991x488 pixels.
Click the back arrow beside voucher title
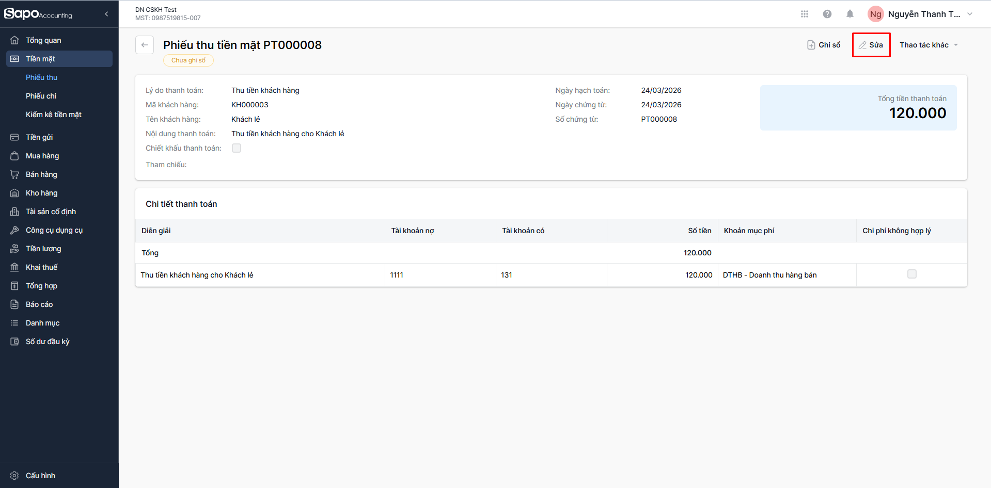click(145, 45)
